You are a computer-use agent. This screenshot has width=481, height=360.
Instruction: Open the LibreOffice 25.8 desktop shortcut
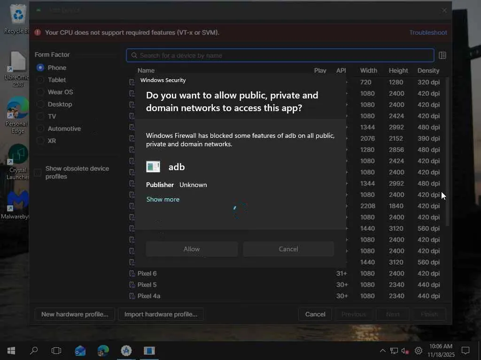17,69
